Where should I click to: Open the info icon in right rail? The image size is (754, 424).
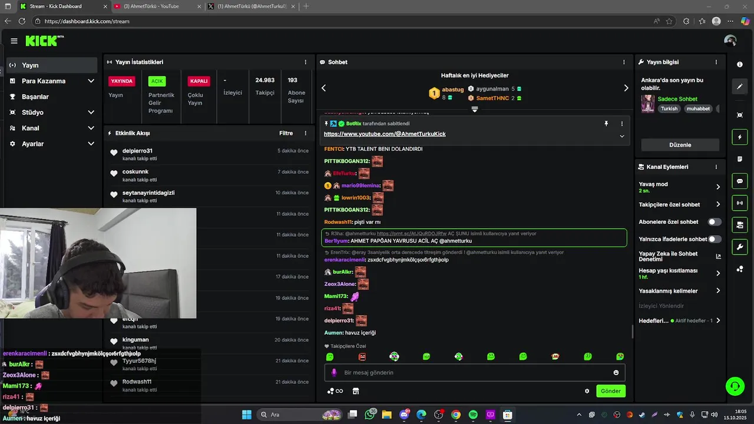click(x=740, y=65)
